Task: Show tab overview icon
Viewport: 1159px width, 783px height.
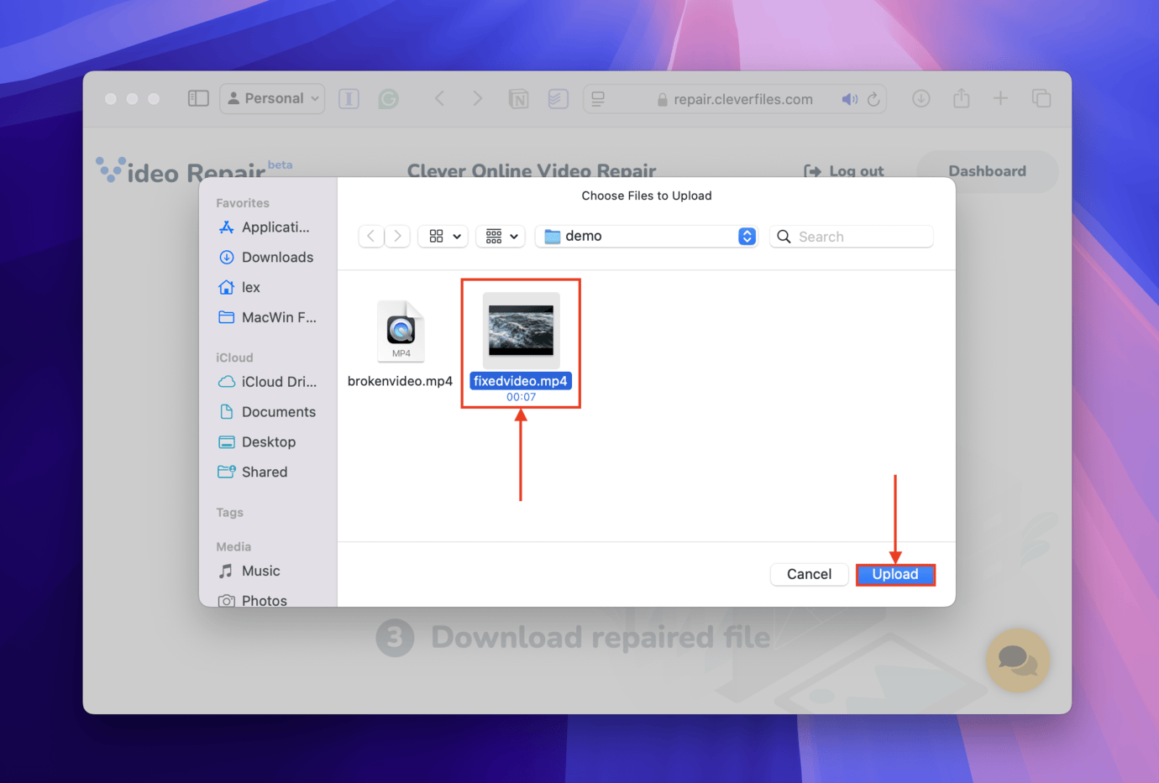Action: click(x=1041, y=99)
